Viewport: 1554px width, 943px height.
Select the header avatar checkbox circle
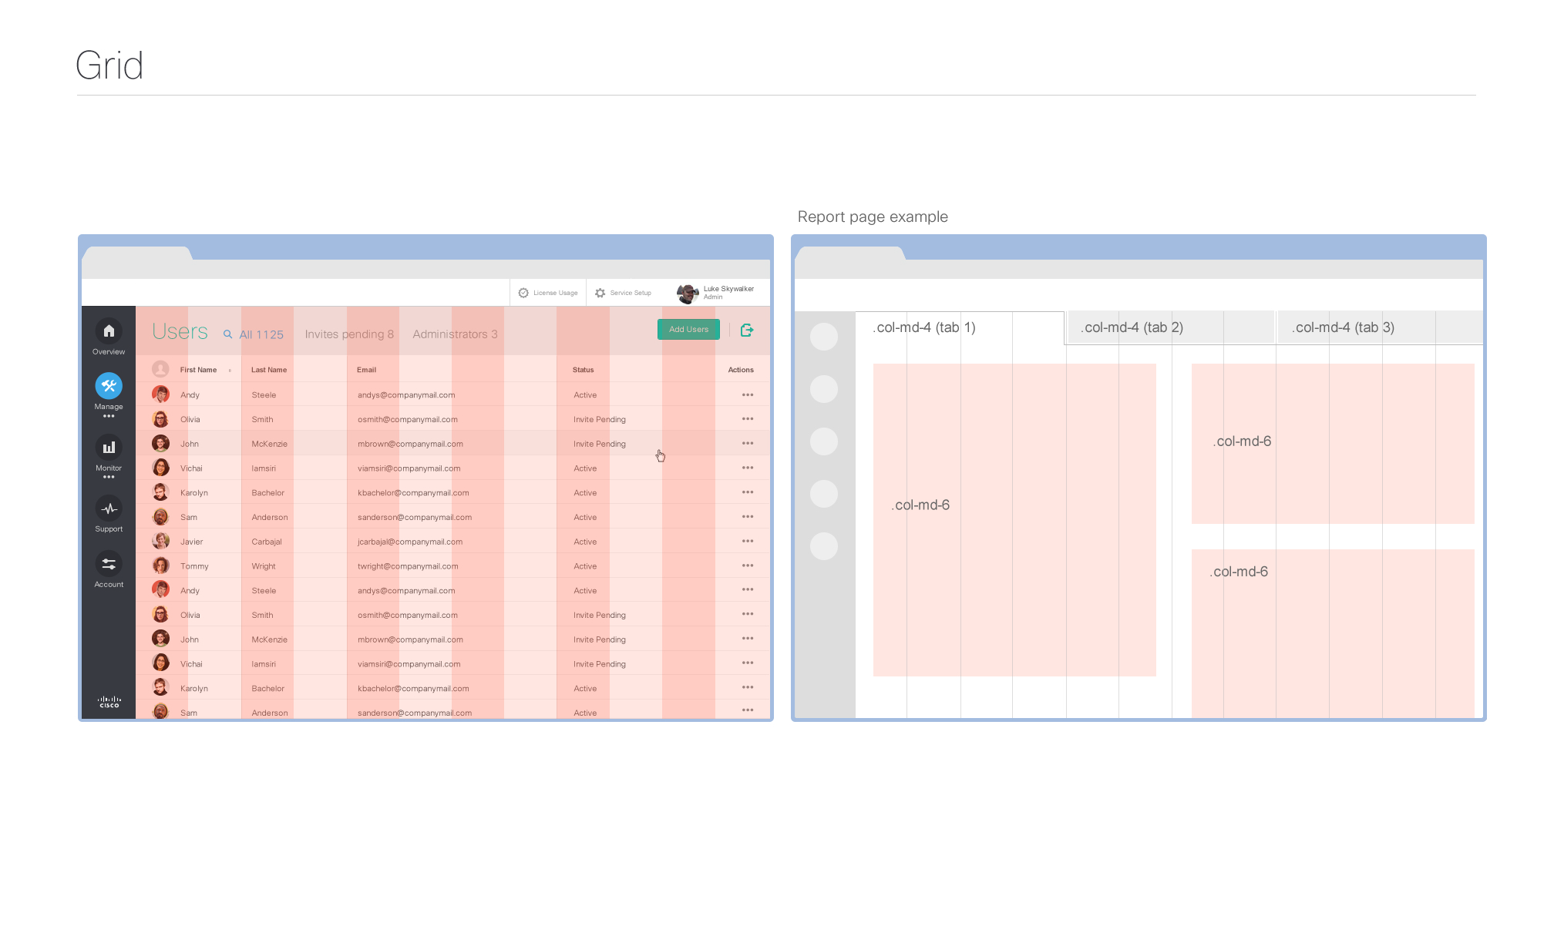click(160, 370)
